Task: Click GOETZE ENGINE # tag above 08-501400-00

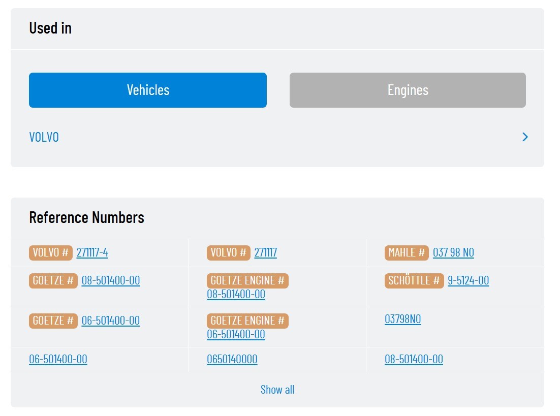Action: [247, 281]
